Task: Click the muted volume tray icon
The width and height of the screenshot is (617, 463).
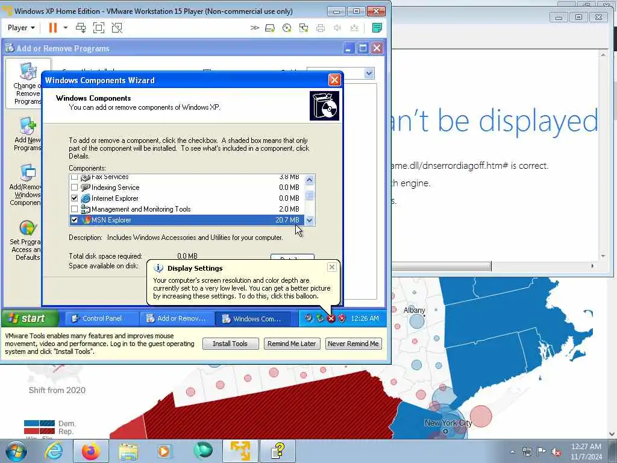Action: tap(556, 452)
